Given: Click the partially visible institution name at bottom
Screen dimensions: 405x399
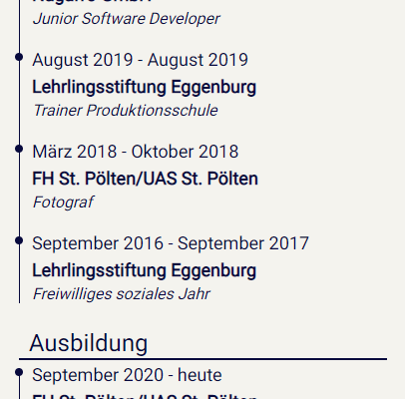Looking at the screenshot, I should (x=145, y=396).
